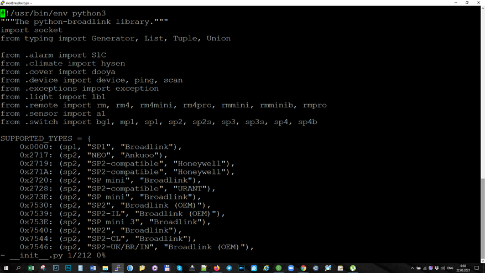Open Google Chrome from the taskbar
The height and width of the screenshot is (273, 485).
click(303, 268)
